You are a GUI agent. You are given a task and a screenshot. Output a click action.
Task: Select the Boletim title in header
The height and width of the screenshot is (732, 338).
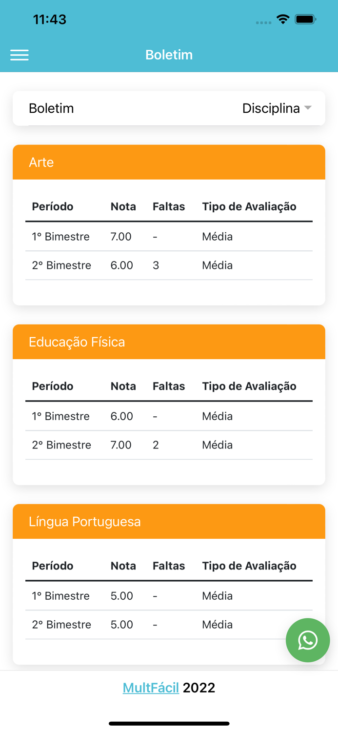[x=169, y=55]
